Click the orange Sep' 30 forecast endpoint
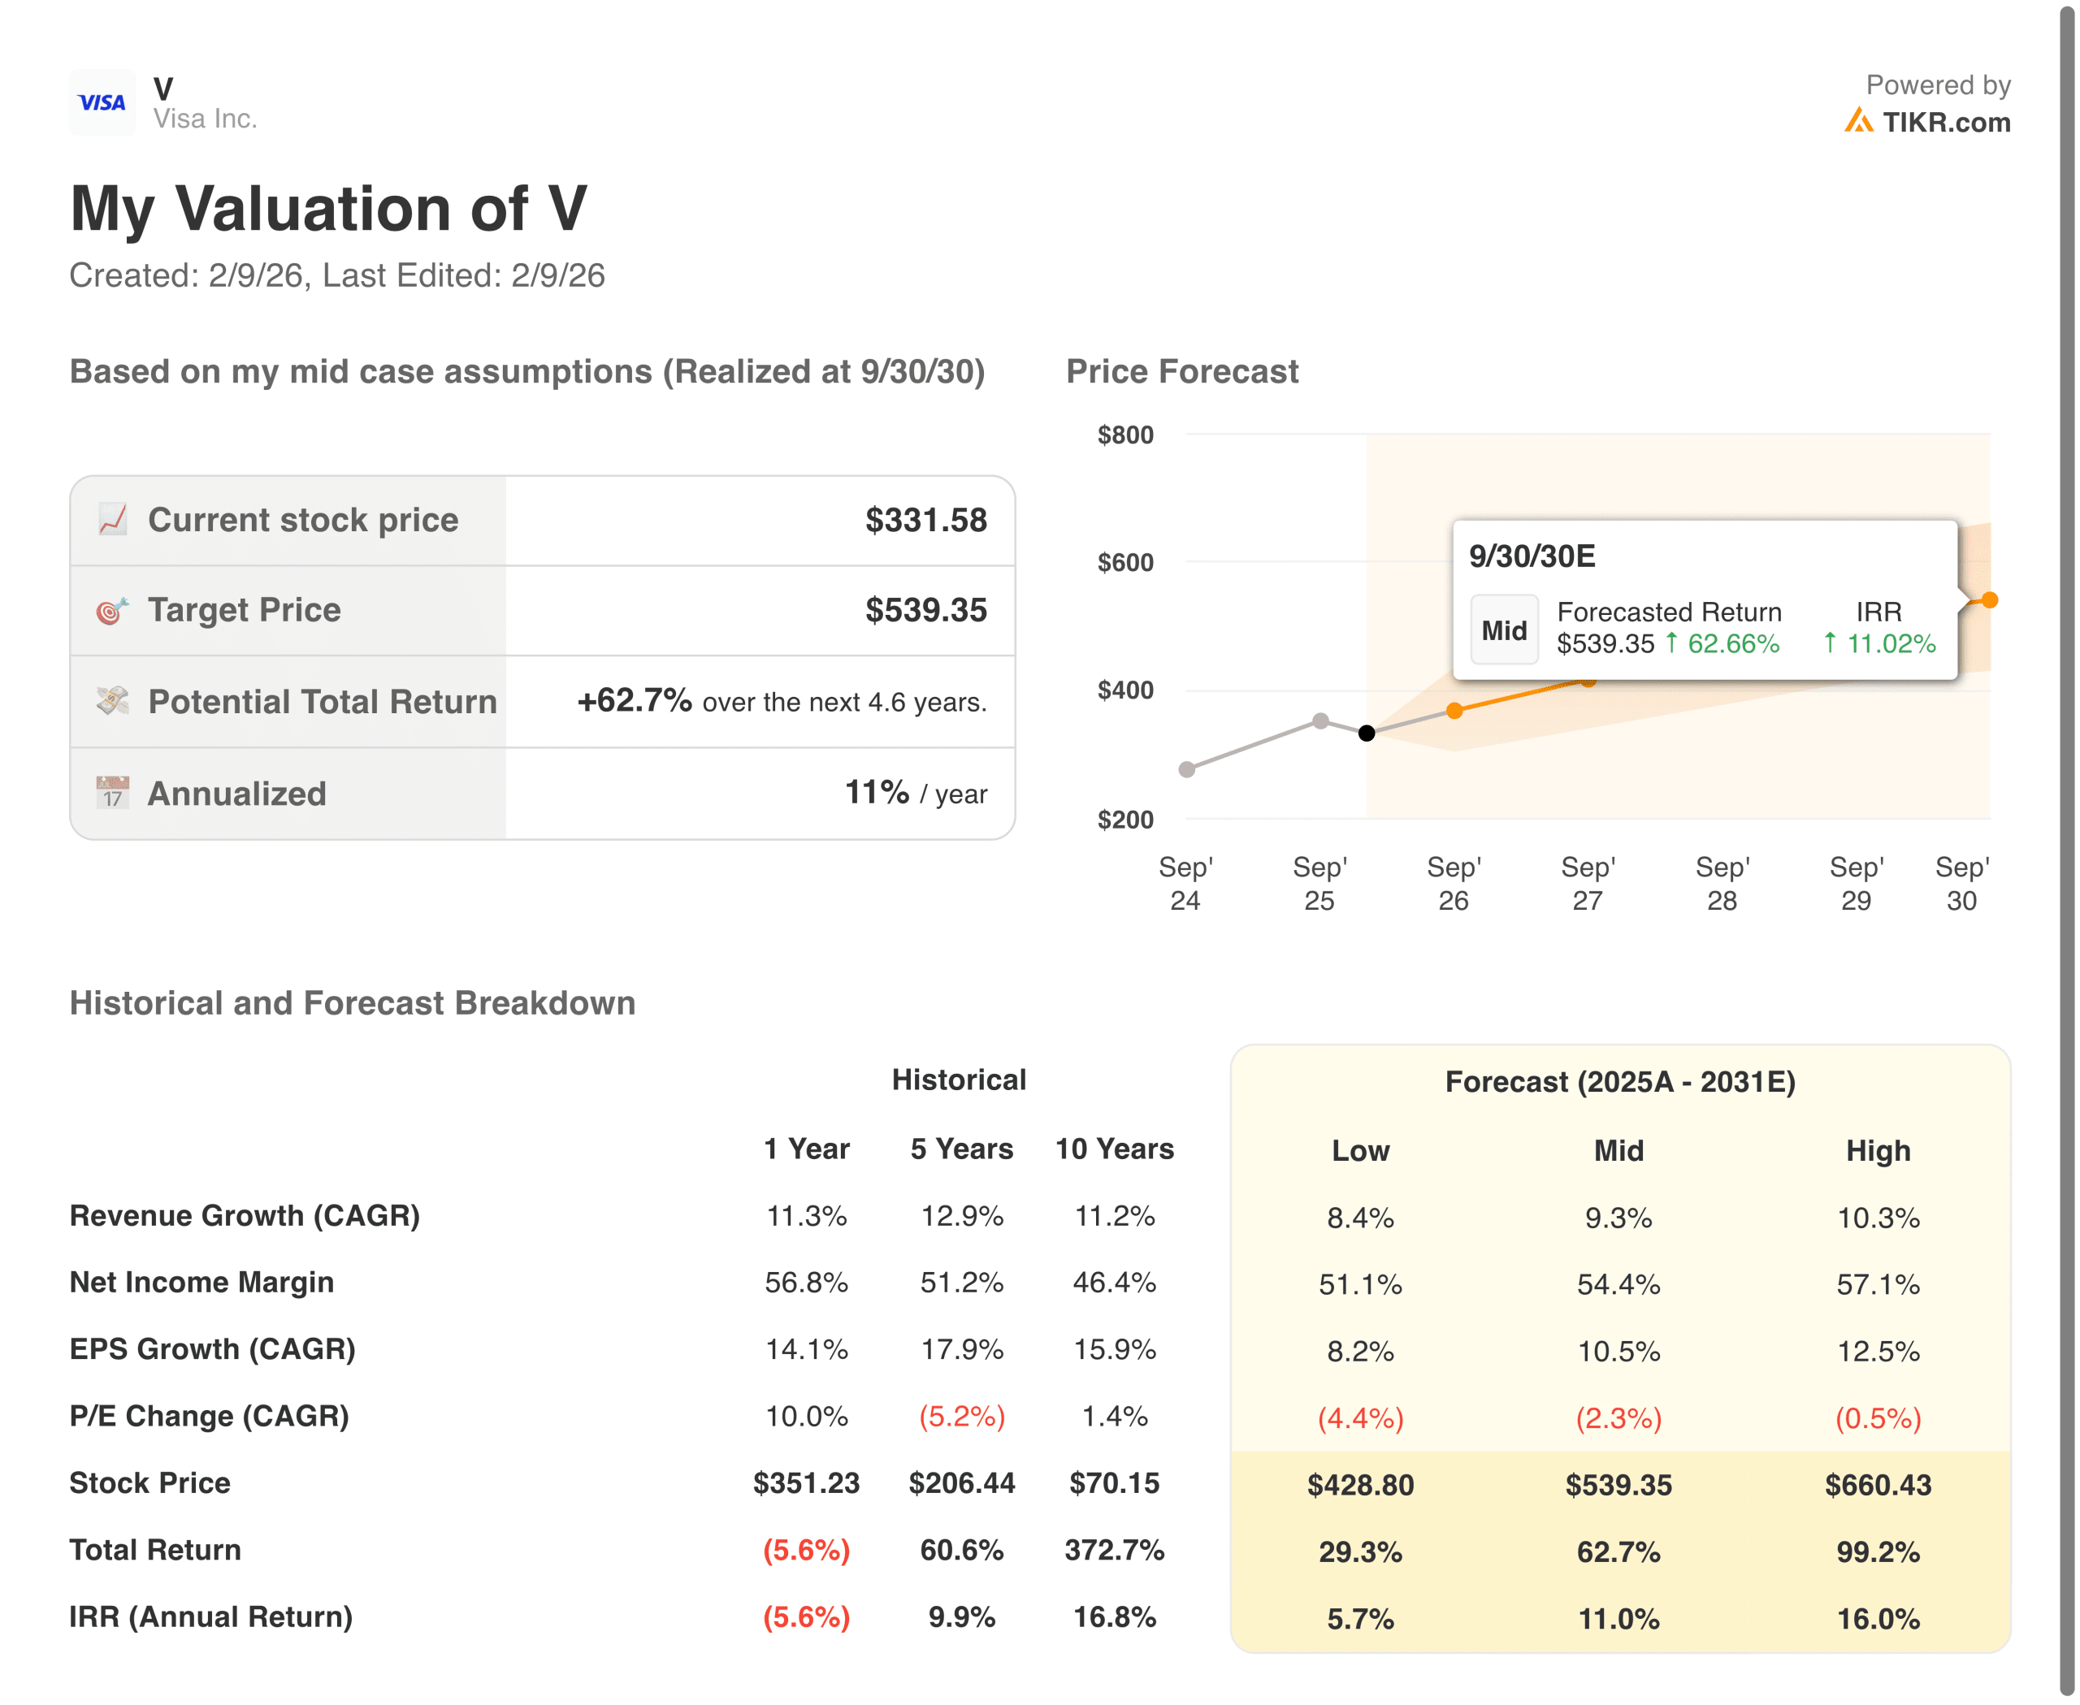The height and width of the screenshot is (1705, 2080). click(x=1991, y=599)
